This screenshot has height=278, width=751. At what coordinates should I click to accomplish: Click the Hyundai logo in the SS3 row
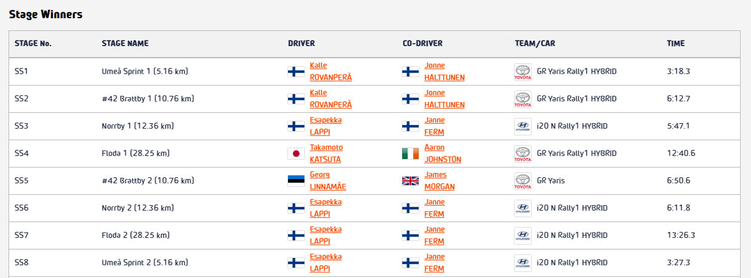tap(523, 126)
